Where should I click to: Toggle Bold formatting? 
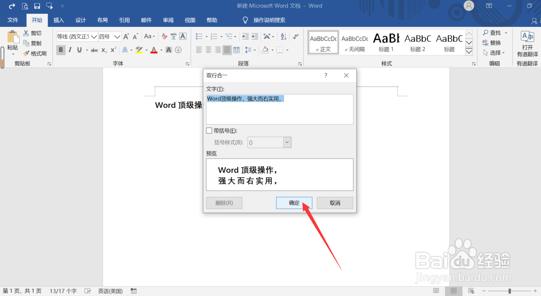click(x=61, y=50)
